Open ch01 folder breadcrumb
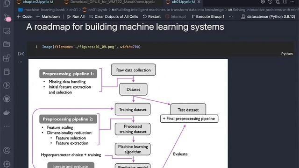The image size is (299, 168). click(73, 10)
